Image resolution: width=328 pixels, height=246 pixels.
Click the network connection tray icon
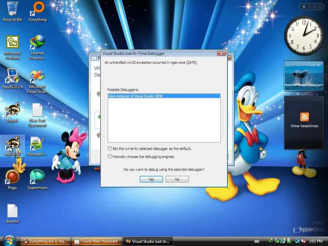point(298,241)
